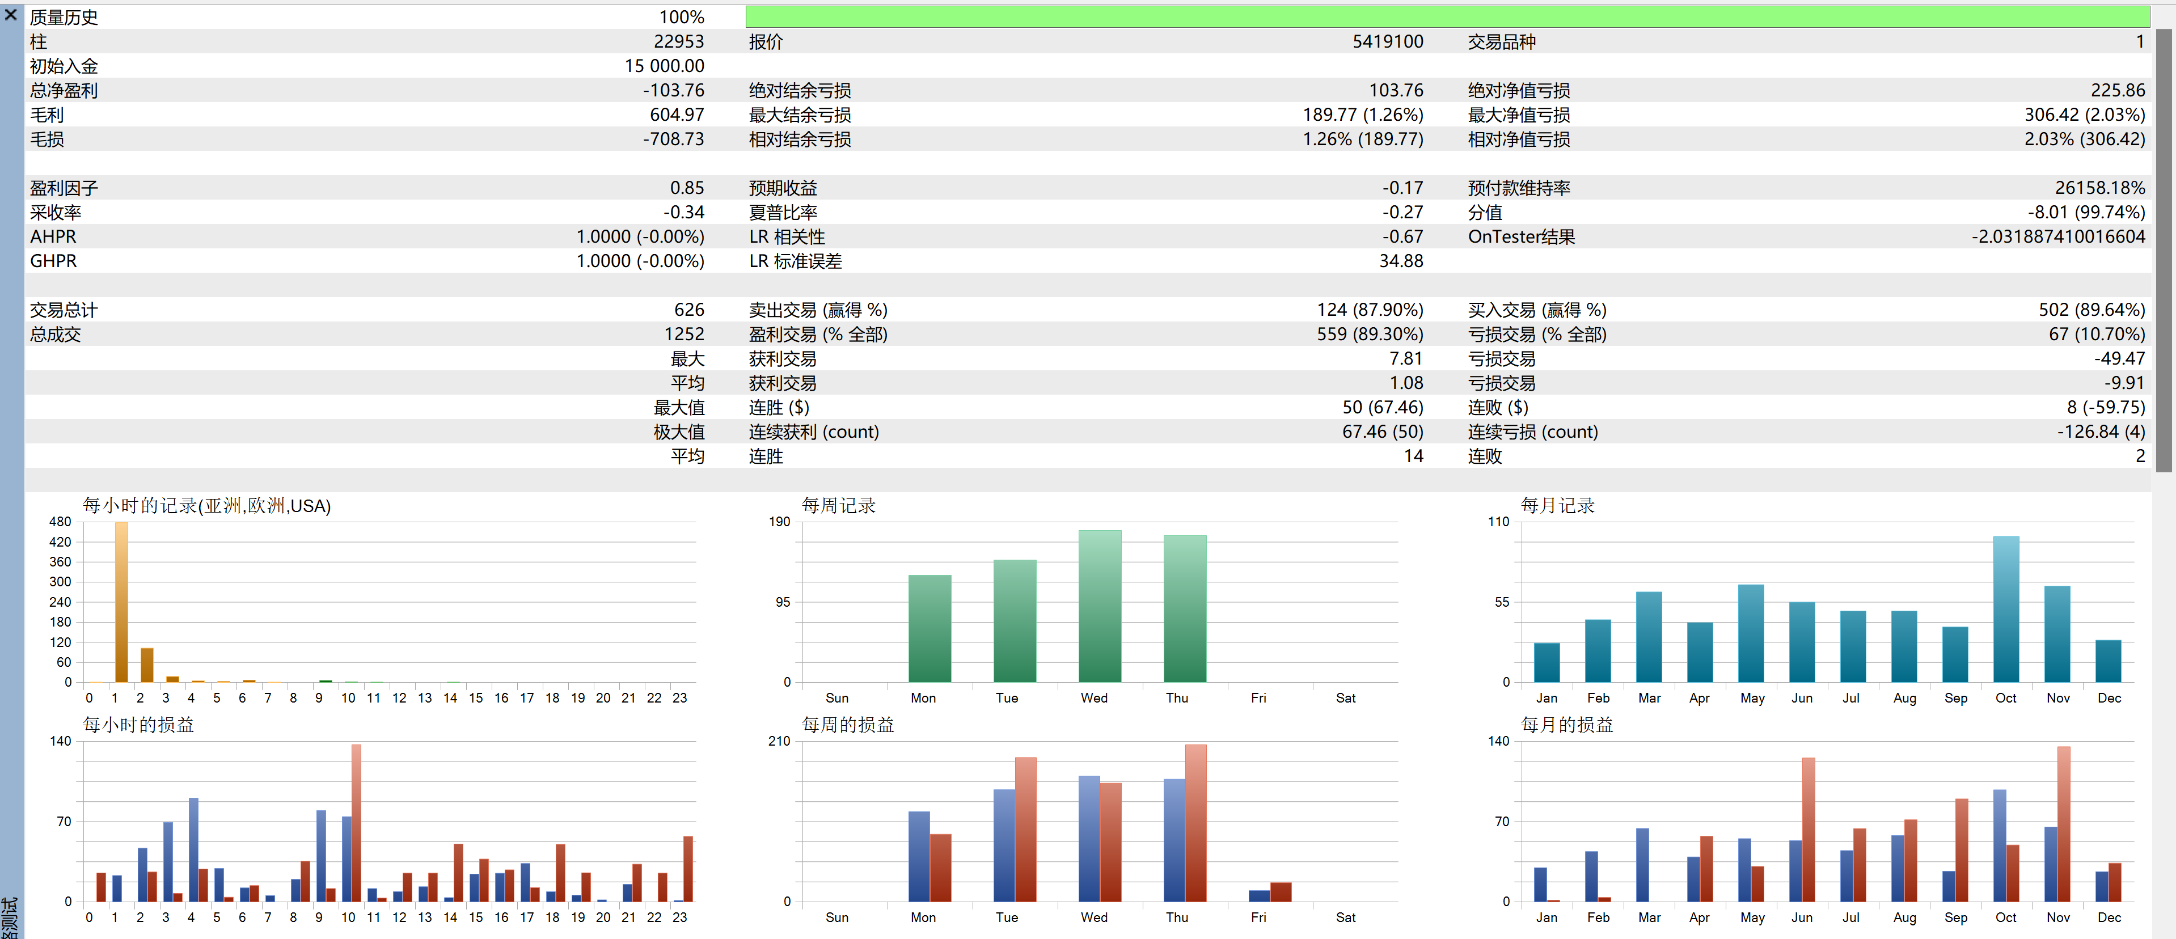Image resolution: width=2176 pixels, height=939 pixels.
Task: Select expected payoff value -0.17
Action: click(1402, 188)
